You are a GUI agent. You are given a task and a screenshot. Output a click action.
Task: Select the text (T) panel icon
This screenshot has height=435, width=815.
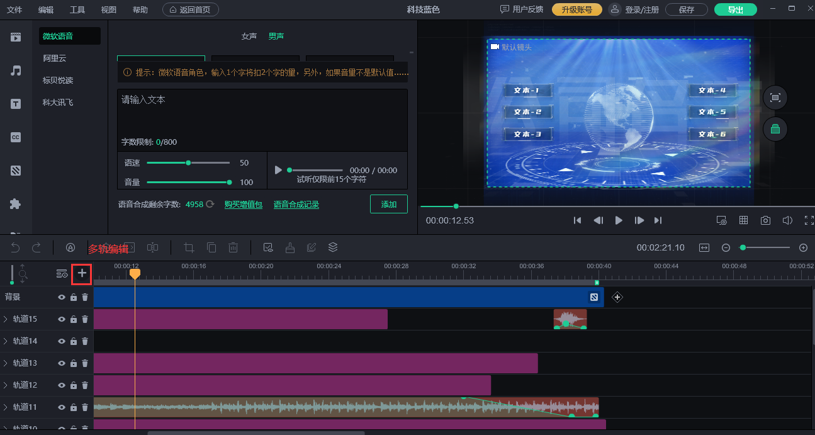[15, 103]
